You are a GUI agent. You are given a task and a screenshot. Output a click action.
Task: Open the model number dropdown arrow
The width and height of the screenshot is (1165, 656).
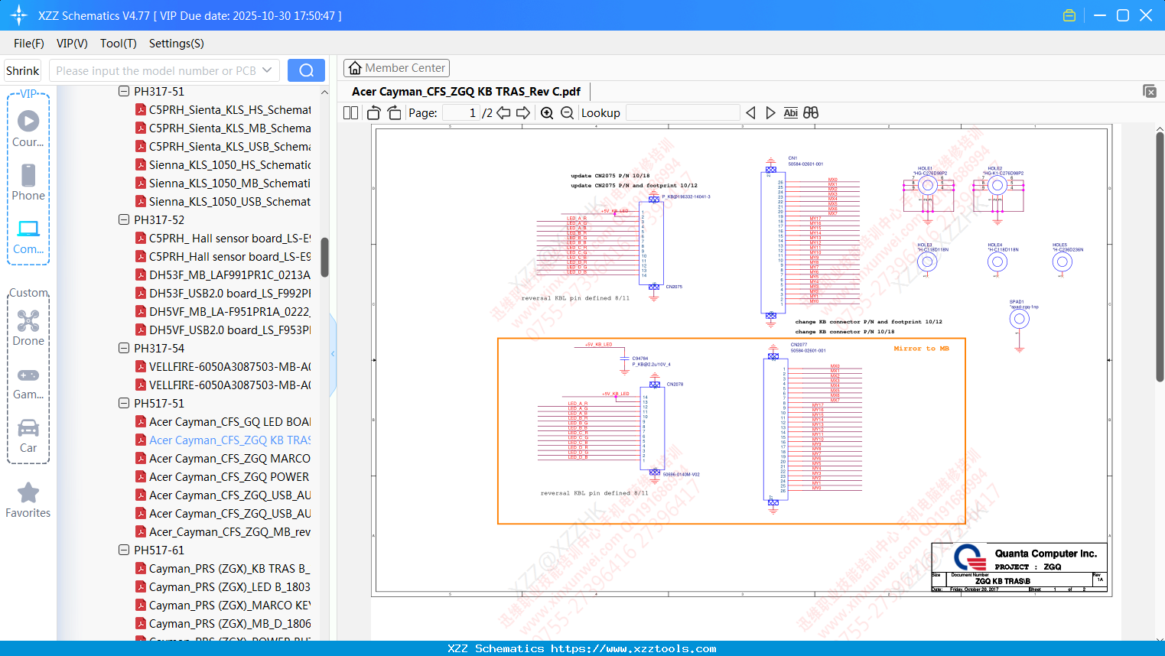[267, 70]
